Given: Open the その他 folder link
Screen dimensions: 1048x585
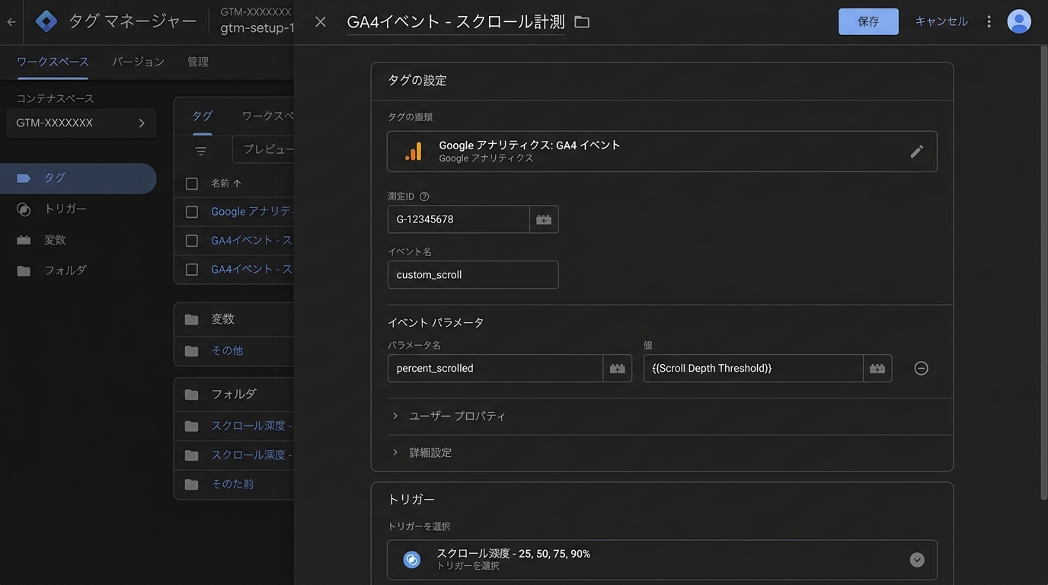Looking at the screenshot, I should point(227,351).
